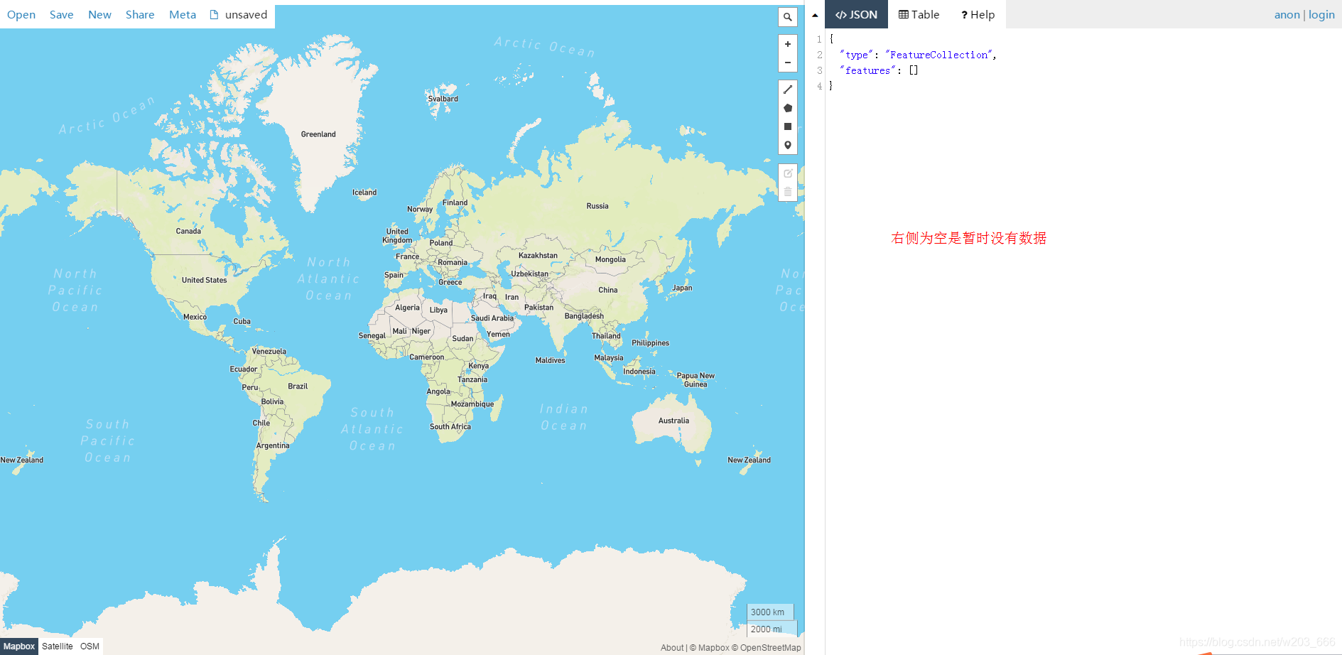This screenshot has width=1342, height=655.
Task: Click the China label on map
Action: 608,290
